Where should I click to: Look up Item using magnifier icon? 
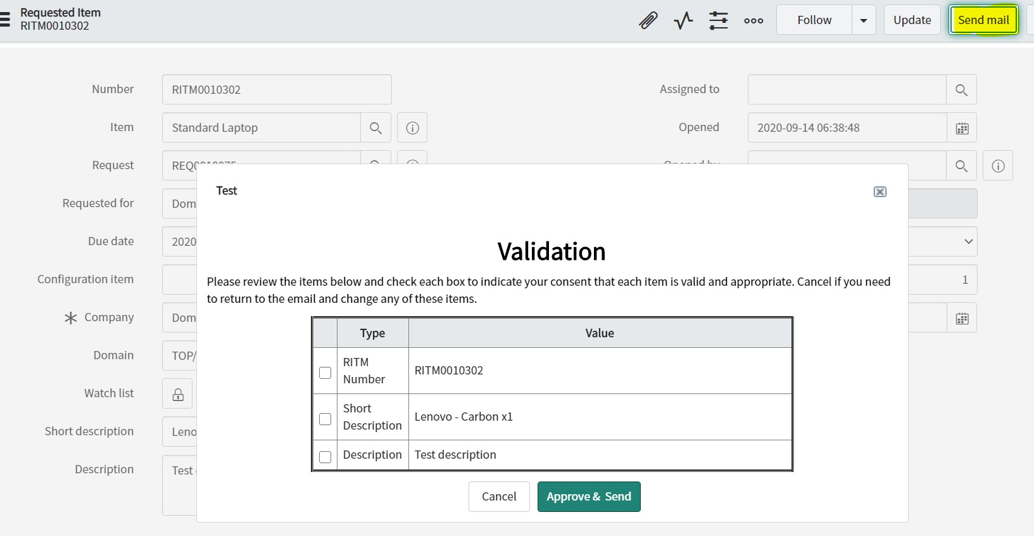pos(375,128)
